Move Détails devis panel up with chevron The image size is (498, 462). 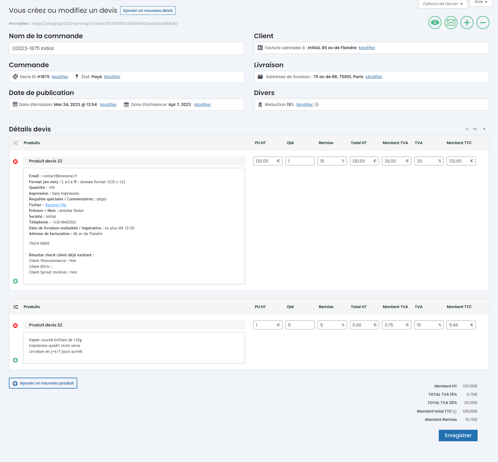(467, 129)
